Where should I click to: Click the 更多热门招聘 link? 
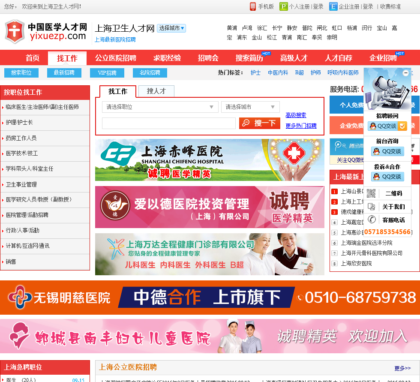point(301,126)
